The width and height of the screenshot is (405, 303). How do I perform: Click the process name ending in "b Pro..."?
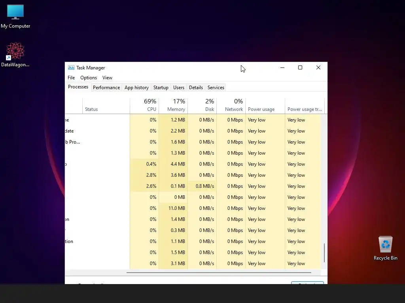73,142
